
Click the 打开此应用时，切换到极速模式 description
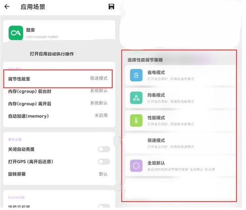point(171,147)
